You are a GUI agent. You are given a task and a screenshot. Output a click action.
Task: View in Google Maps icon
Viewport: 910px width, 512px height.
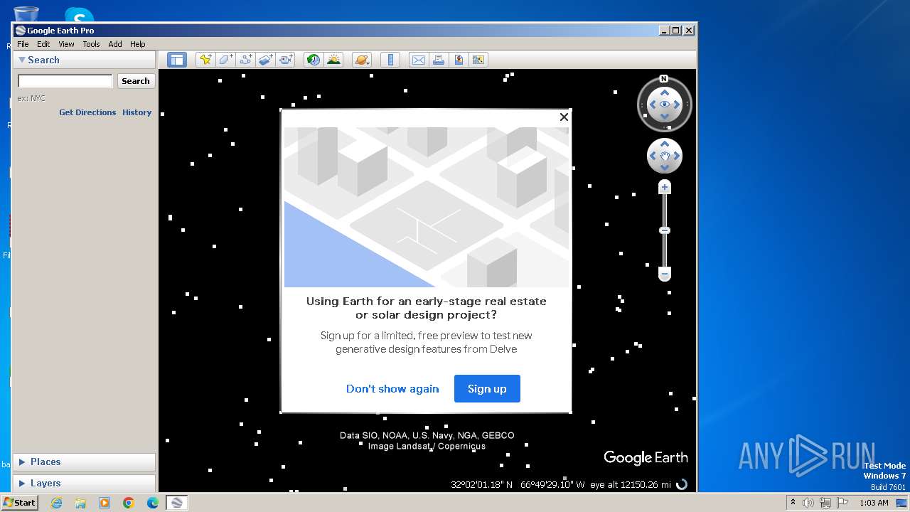click(478, 60)
